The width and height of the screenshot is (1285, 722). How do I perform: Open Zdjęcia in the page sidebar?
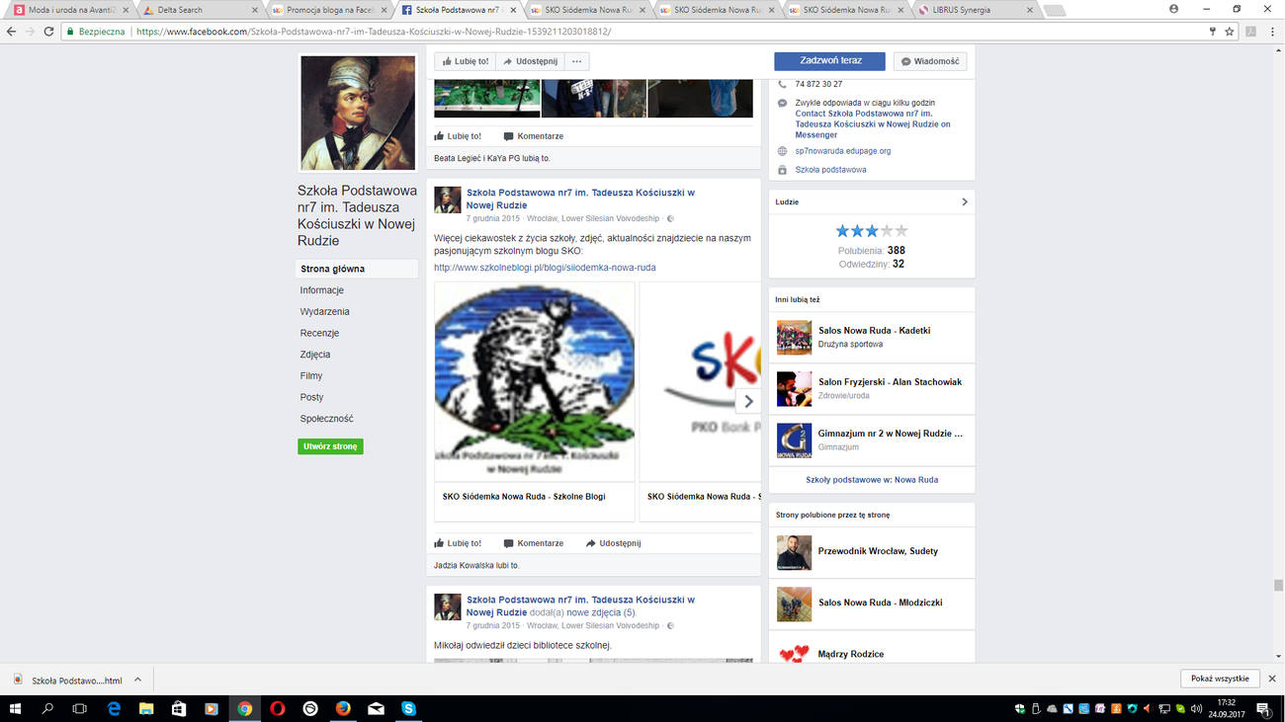coord(315,355)
